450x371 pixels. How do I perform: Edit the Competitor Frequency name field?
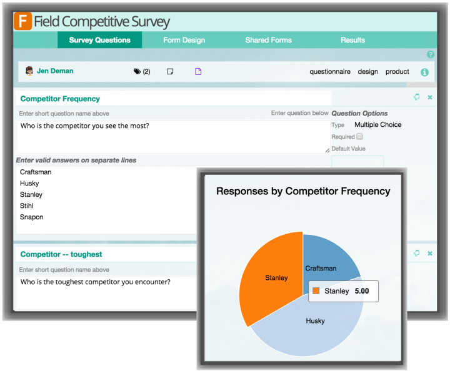click(x=173, y=99)
